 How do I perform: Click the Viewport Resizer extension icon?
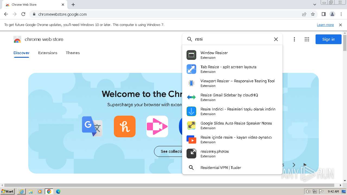pos(191,83)
